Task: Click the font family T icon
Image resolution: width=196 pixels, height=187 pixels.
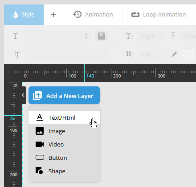Action: click(16, 54)
